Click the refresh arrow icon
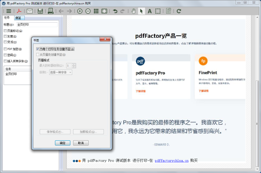Image resolution: width=261 pixels, height=173 pixels. [179, 11]
